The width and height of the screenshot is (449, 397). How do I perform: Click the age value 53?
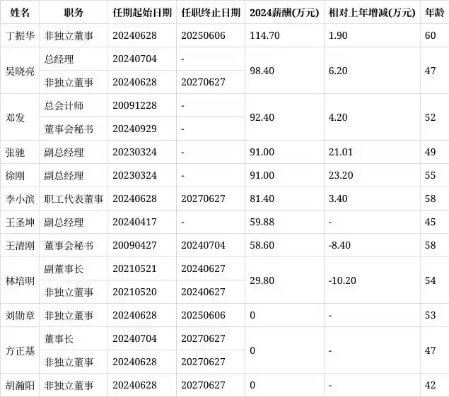431,315
